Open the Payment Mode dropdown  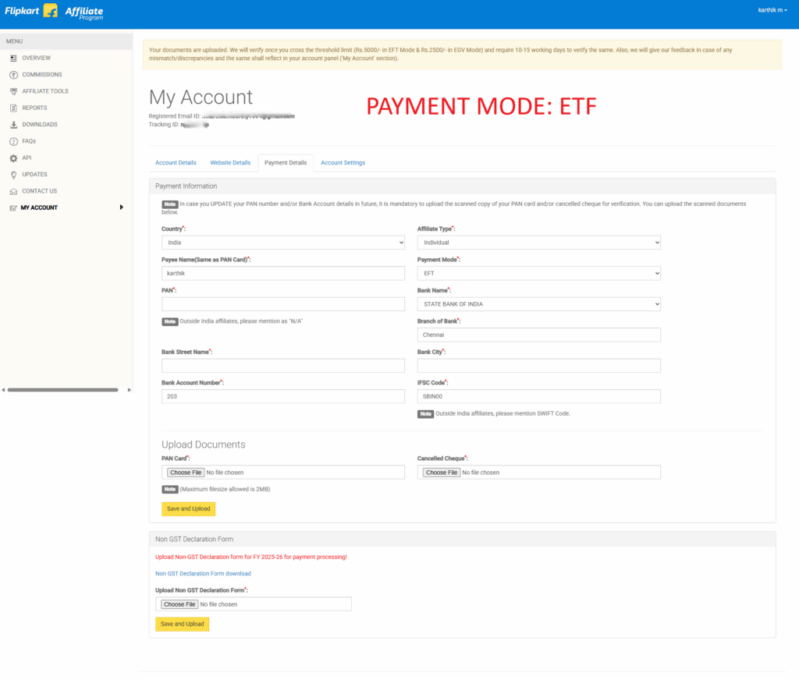coord(539,274)
